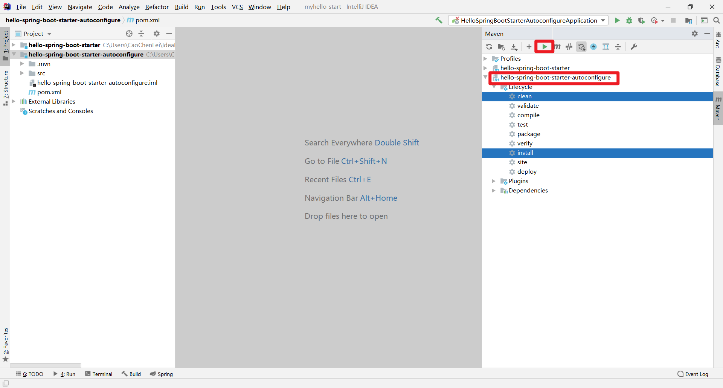Expand the src folder arrow
The height and width of the screenshot is (388, 723).
(x=22, y=73)
